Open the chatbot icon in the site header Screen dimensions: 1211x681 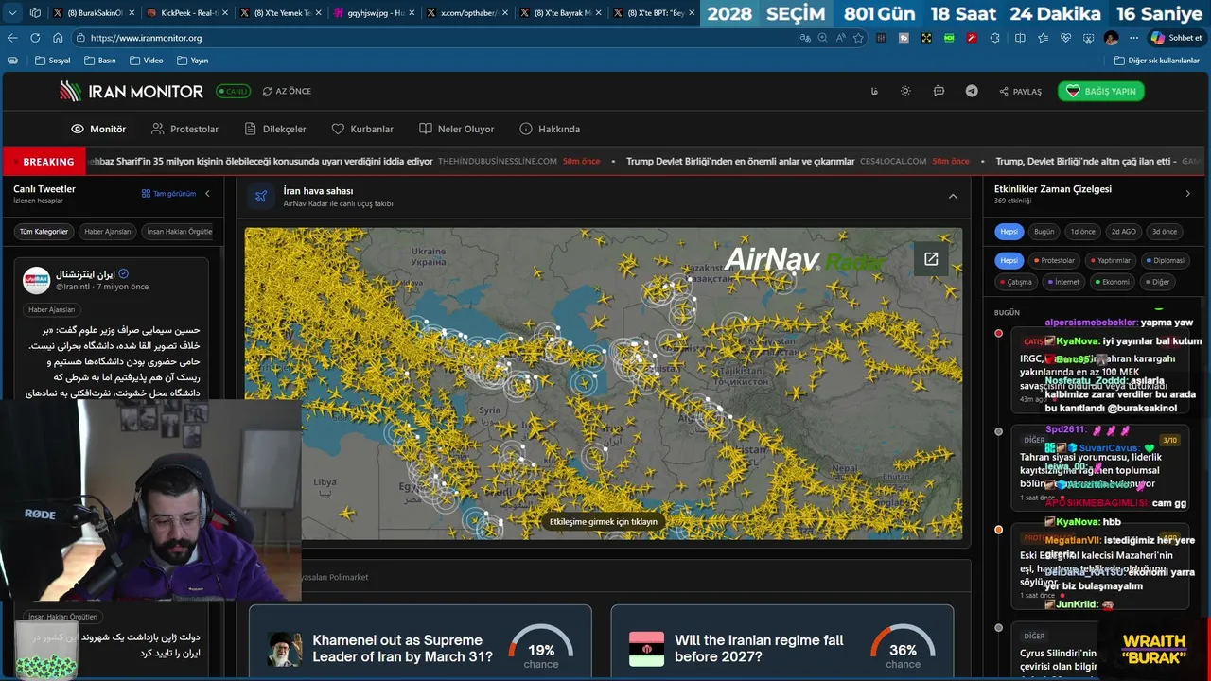(939, 92)
